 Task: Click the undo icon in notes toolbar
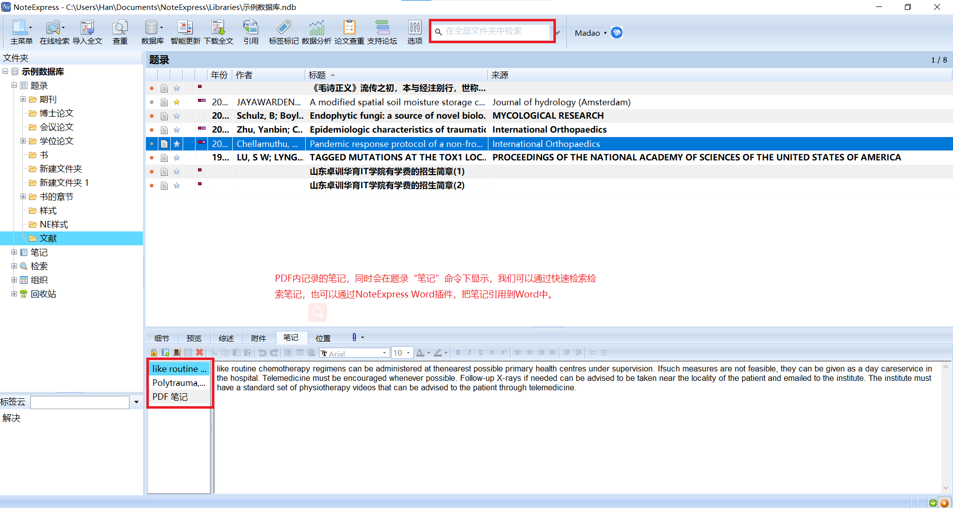[x=262, y=353]
